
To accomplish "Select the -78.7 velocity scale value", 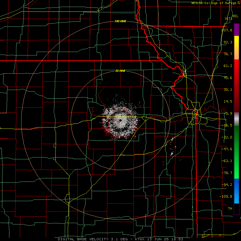I will 227,173.
